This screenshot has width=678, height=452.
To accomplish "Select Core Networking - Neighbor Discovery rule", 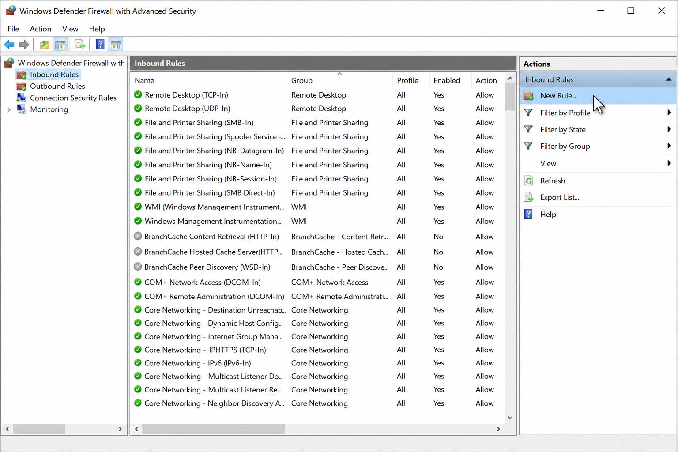I will click(318, 403).
